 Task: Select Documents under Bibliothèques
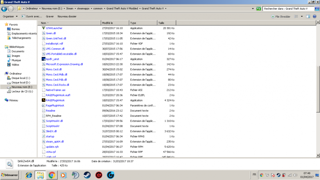(x=18, y=51)
